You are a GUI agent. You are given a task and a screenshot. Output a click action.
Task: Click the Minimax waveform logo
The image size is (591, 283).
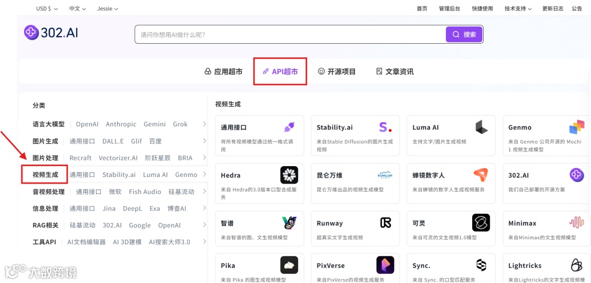(577, 223)
